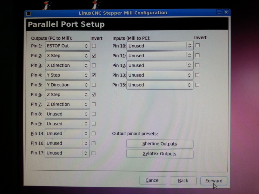Enable Invert for Pin 3 X Direction
The image size is (259, 194).
click(x=94, y=66)
